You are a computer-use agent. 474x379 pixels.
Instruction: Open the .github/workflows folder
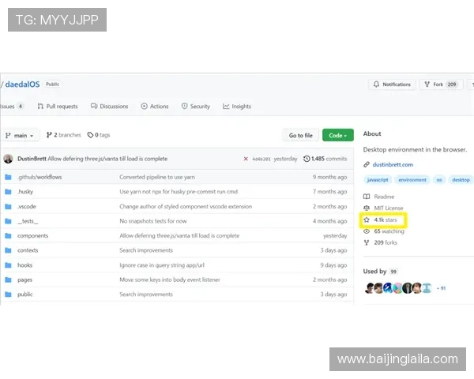(39, 177)
